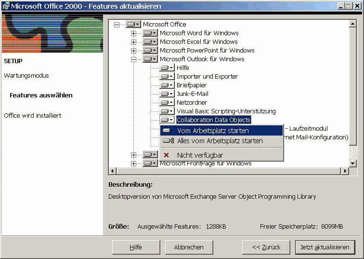Screen dimensions: 364x259
Task: Click 'Office wird installiert' in the sidebar
Action: point(33,116)
